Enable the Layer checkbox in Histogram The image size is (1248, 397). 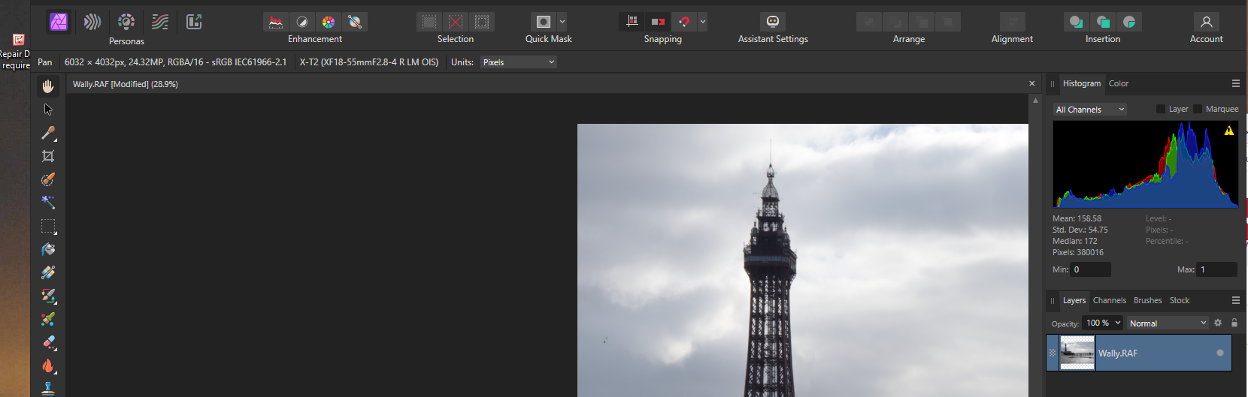pos(1160,109)
